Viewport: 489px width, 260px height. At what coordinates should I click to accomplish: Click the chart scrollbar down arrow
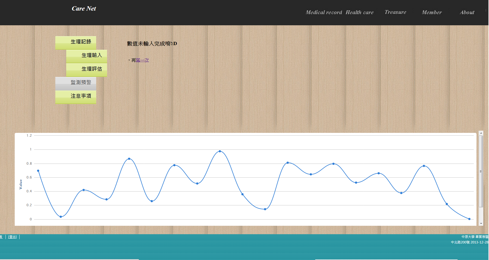[x=481, y=223]
